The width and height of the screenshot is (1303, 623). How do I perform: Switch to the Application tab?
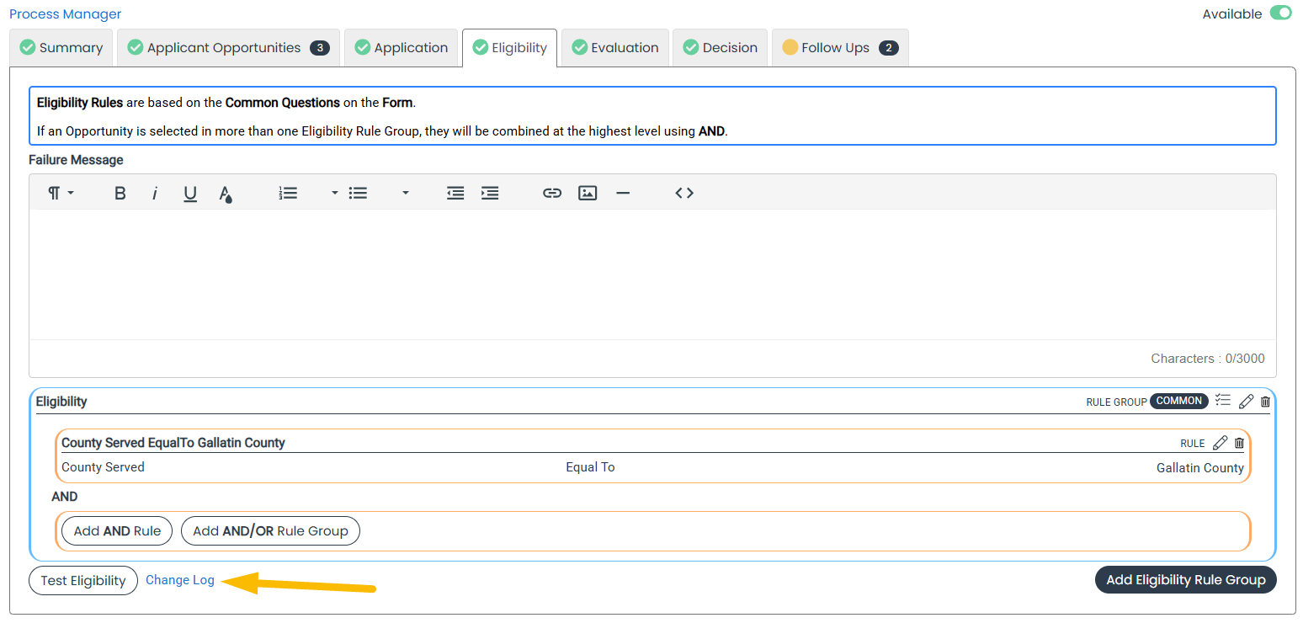click(402, 48)
